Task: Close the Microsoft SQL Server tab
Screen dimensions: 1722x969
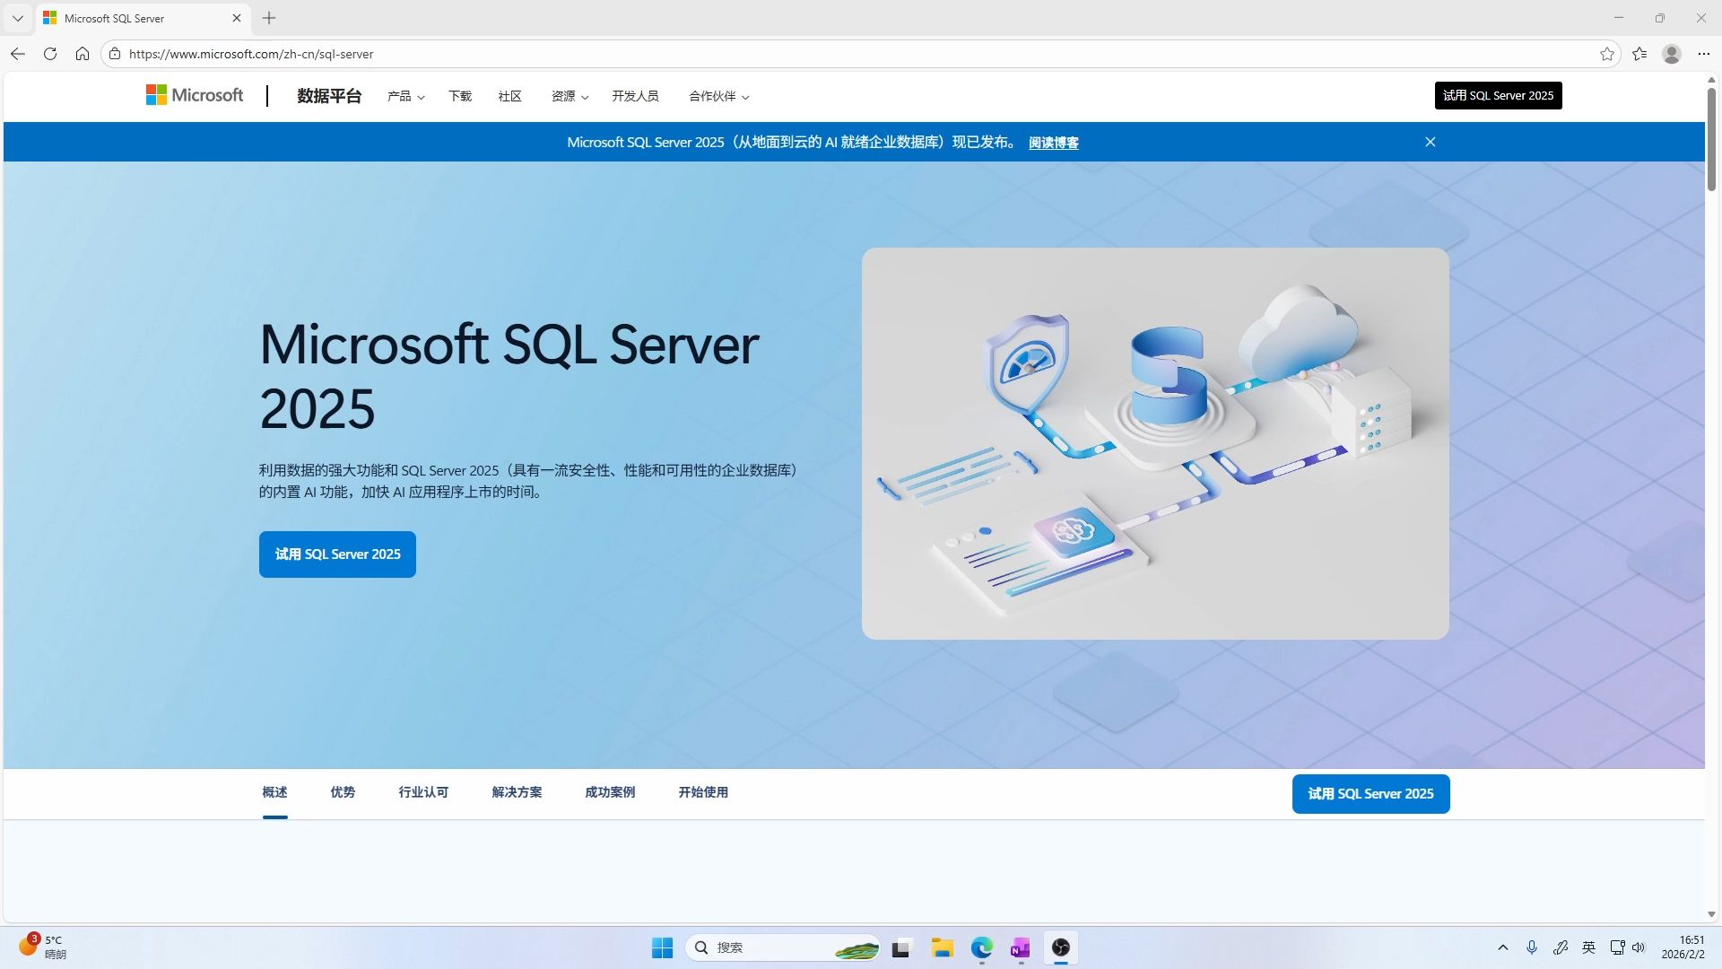Action: pos(237,18)
